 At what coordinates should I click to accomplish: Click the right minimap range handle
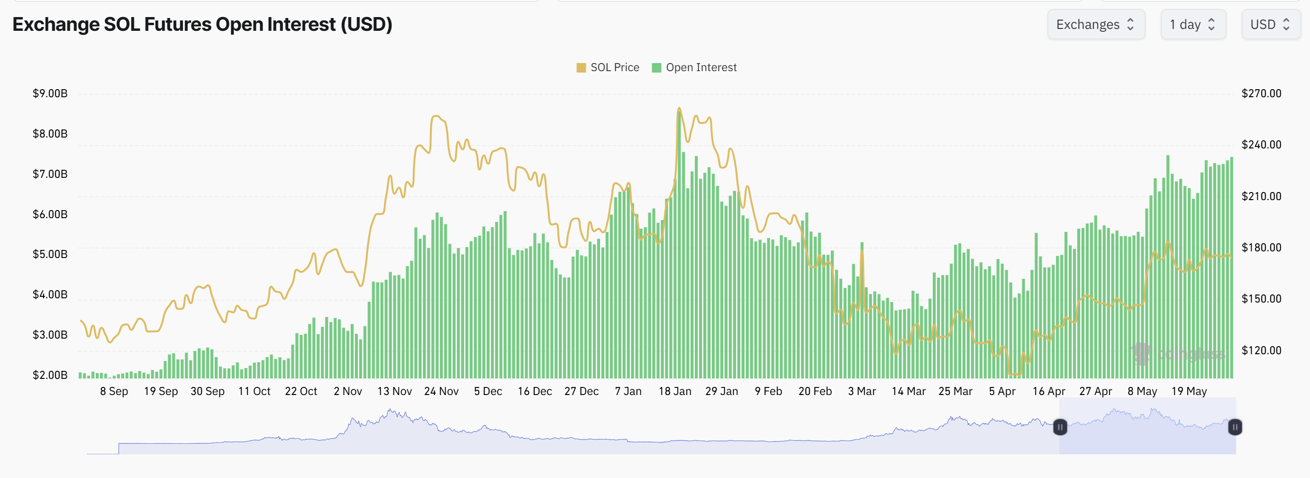pos(1235,428)
